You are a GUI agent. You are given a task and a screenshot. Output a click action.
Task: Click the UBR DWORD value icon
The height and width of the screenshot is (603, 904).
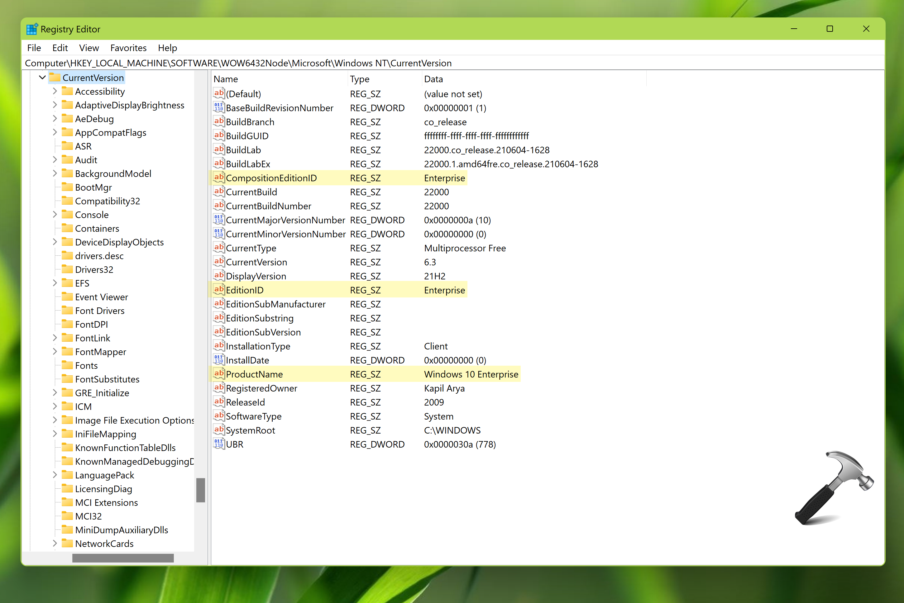pos(218,444)
